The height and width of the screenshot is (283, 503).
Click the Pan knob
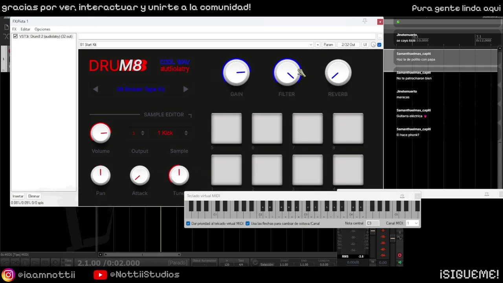tap(101, 175)
